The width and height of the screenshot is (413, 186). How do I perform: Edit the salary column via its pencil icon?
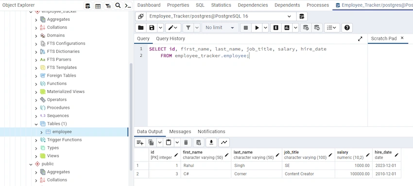click(368, 155)
